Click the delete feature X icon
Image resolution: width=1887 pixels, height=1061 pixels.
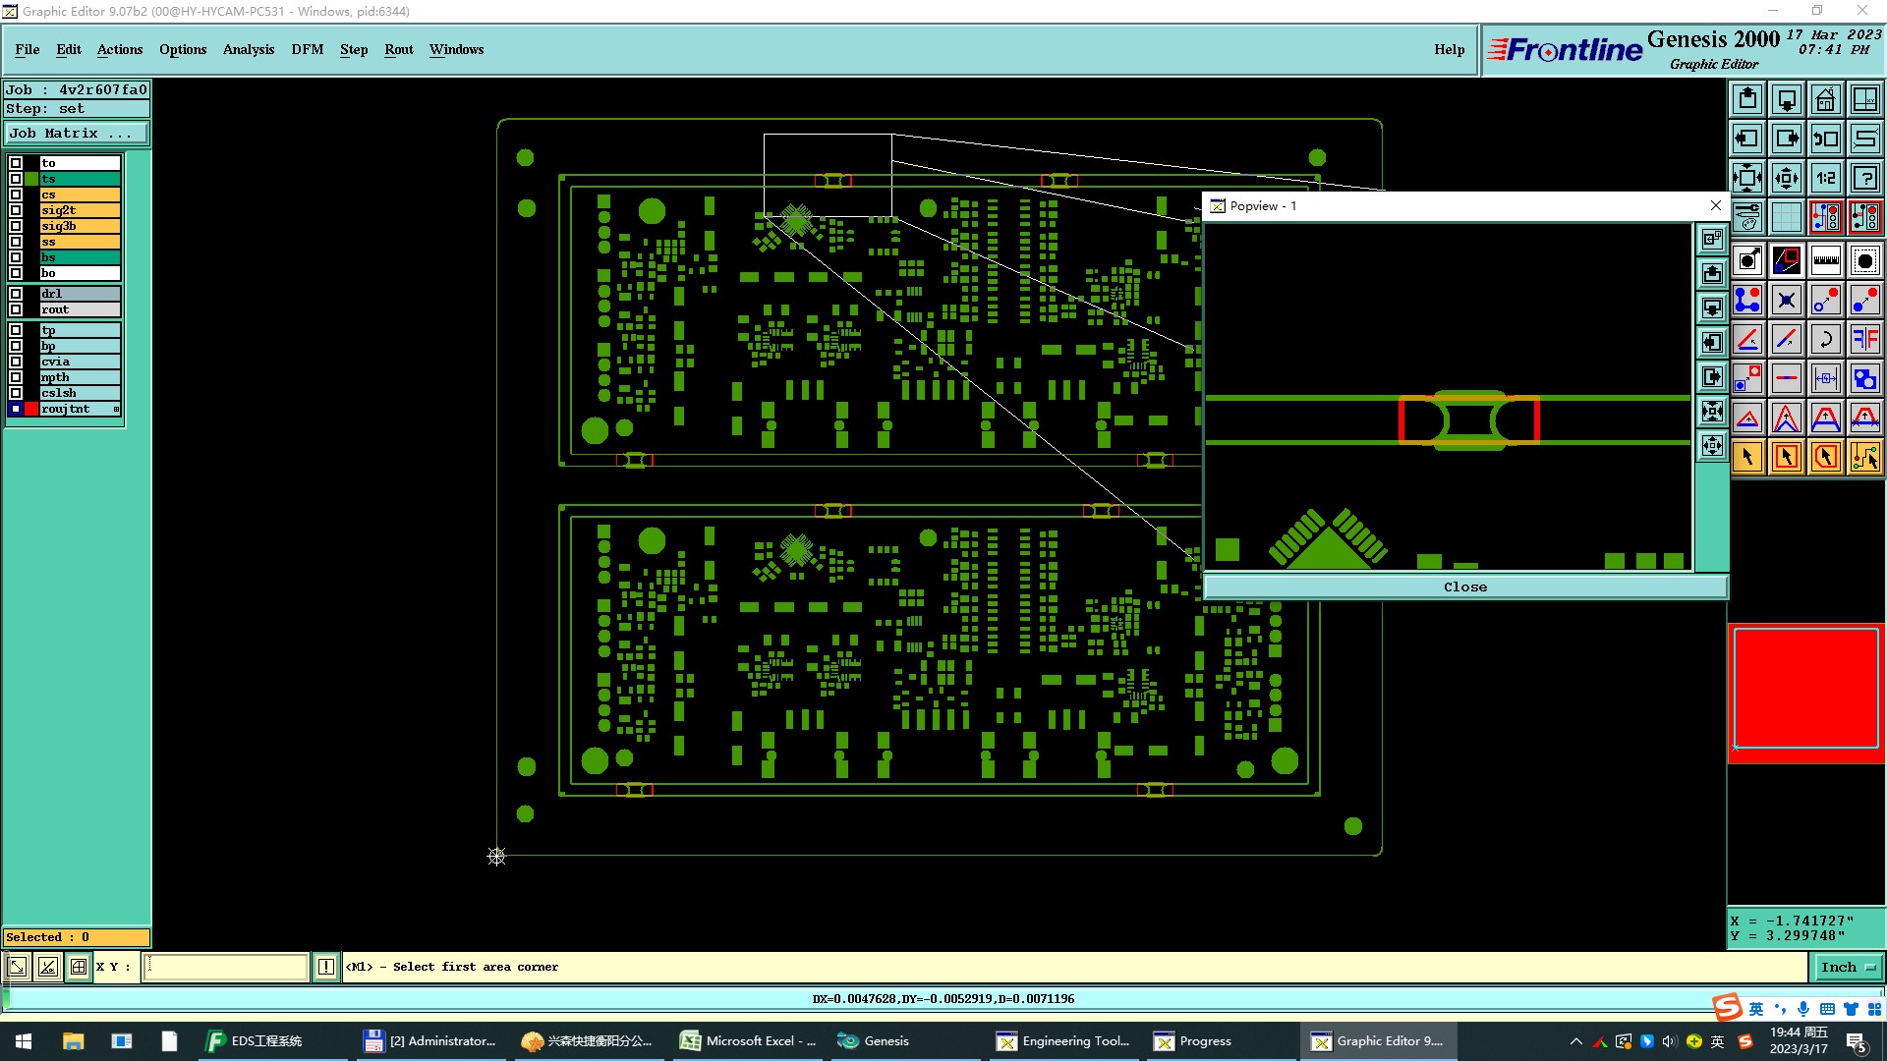coord(1786,300)
